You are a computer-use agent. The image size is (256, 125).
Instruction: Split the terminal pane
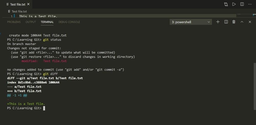[x=226, y=22]
